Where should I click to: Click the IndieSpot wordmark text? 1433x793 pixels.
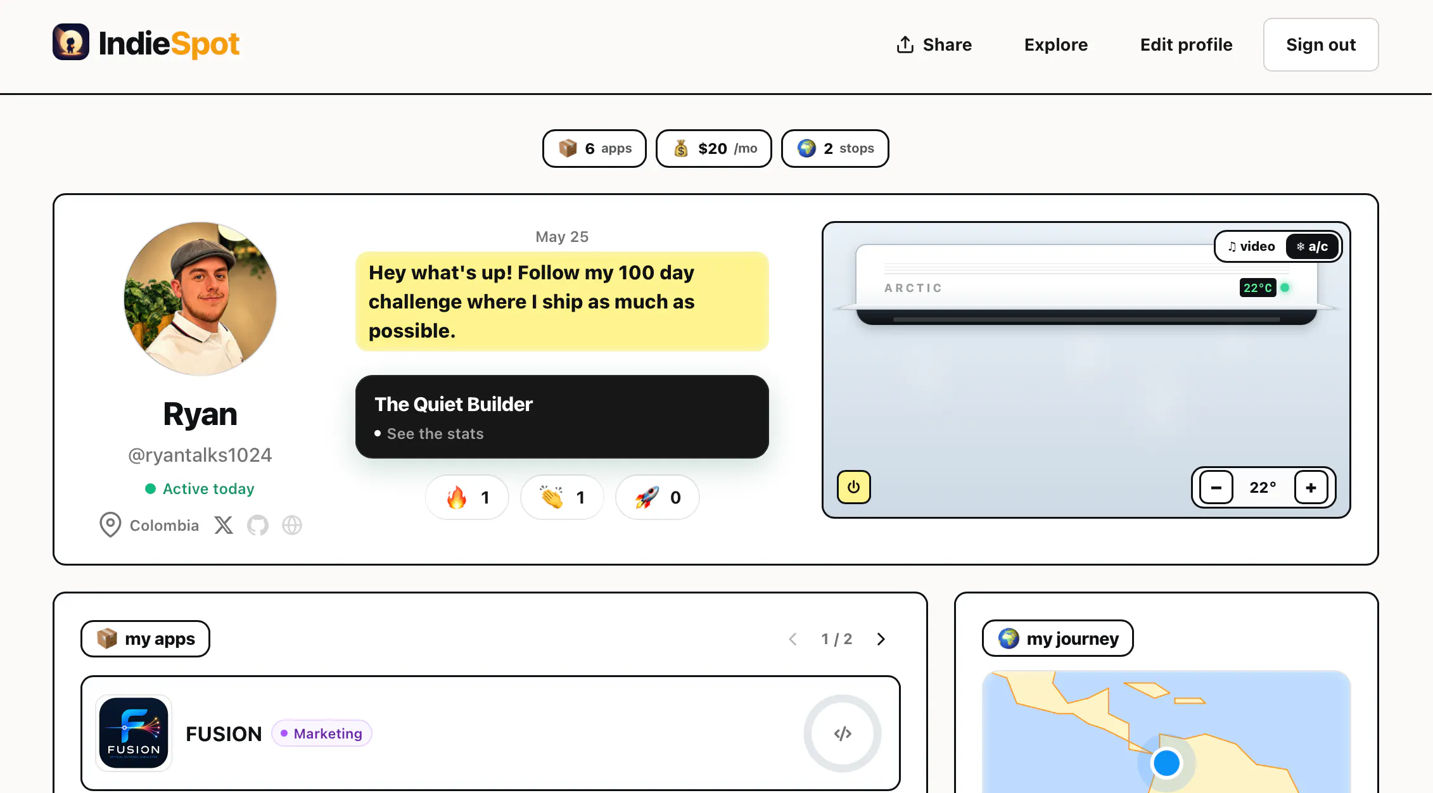point(169,44)
